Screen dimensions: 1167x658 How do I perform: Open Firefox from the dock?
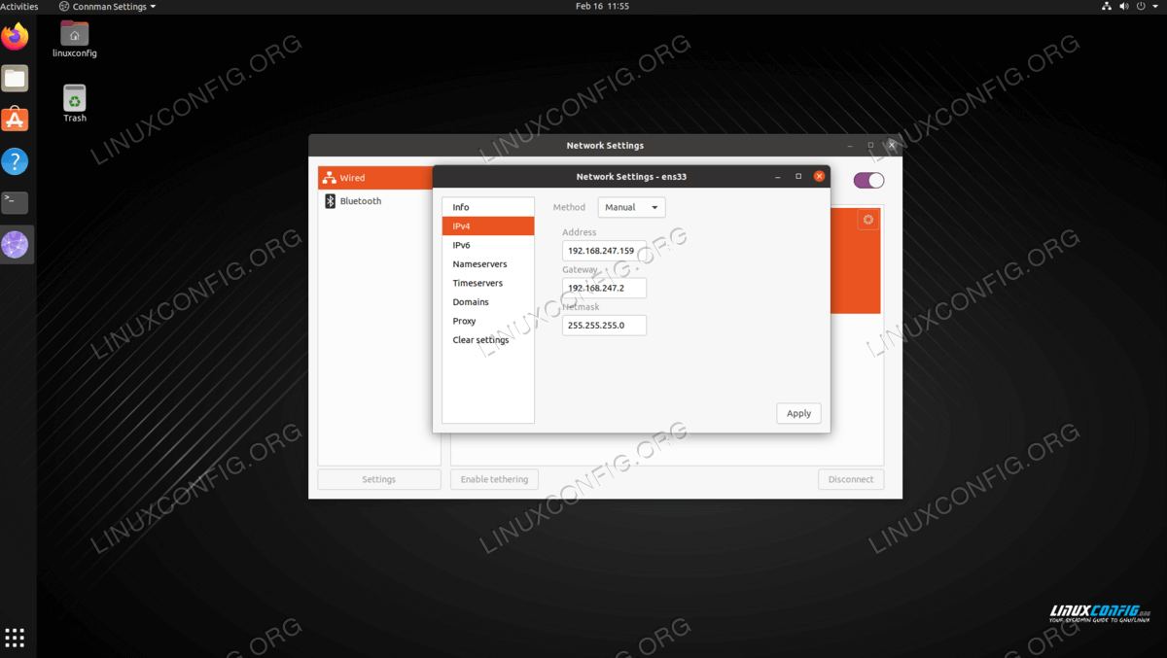pos(15,37)
